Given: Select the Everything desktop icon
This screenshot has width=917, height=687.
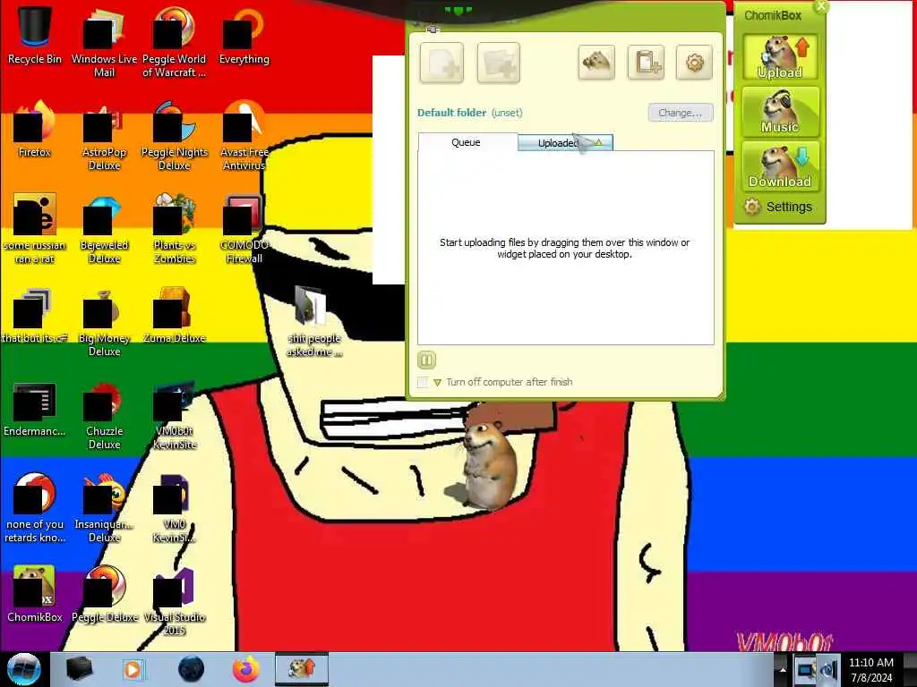Looking at the screenshot, I should pyautogui.click(x=244, y=35).
